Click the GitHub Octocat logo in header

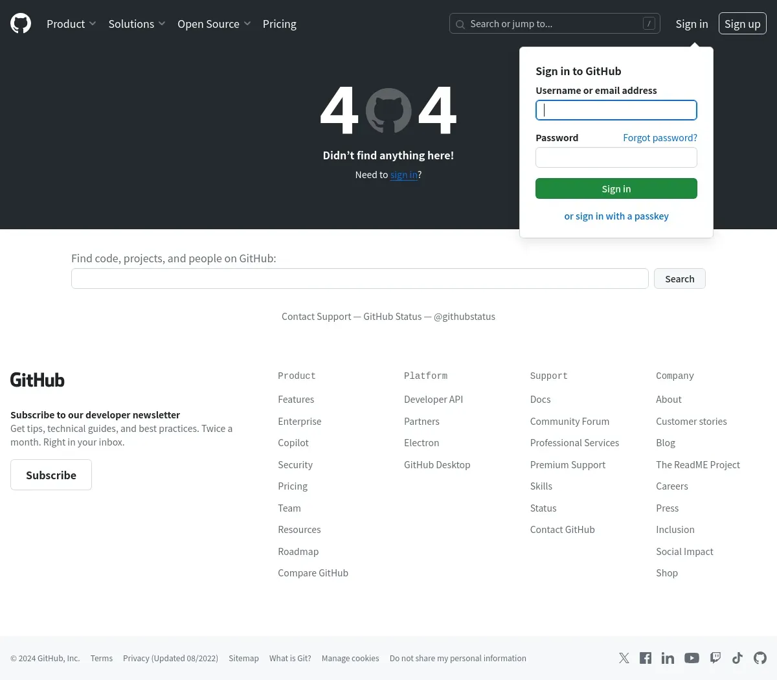pos(21,24)
